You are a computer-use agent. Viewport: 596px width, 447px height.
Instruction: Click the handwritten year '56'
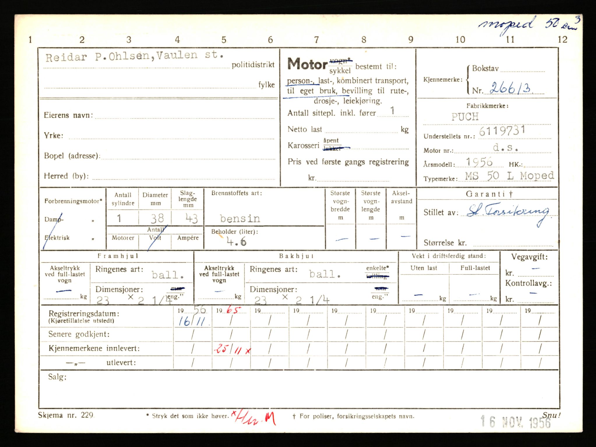[200, 310]
